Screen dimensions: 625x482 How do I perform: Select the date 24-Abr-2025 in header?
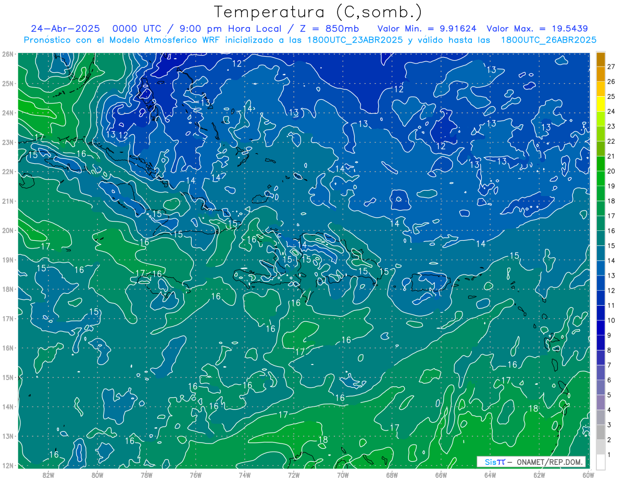[x=65, y=29]
